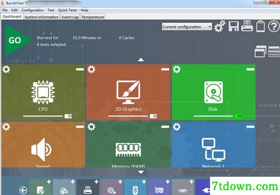
Task: Remove the Disk test with its minus
Action: (250, 69)
